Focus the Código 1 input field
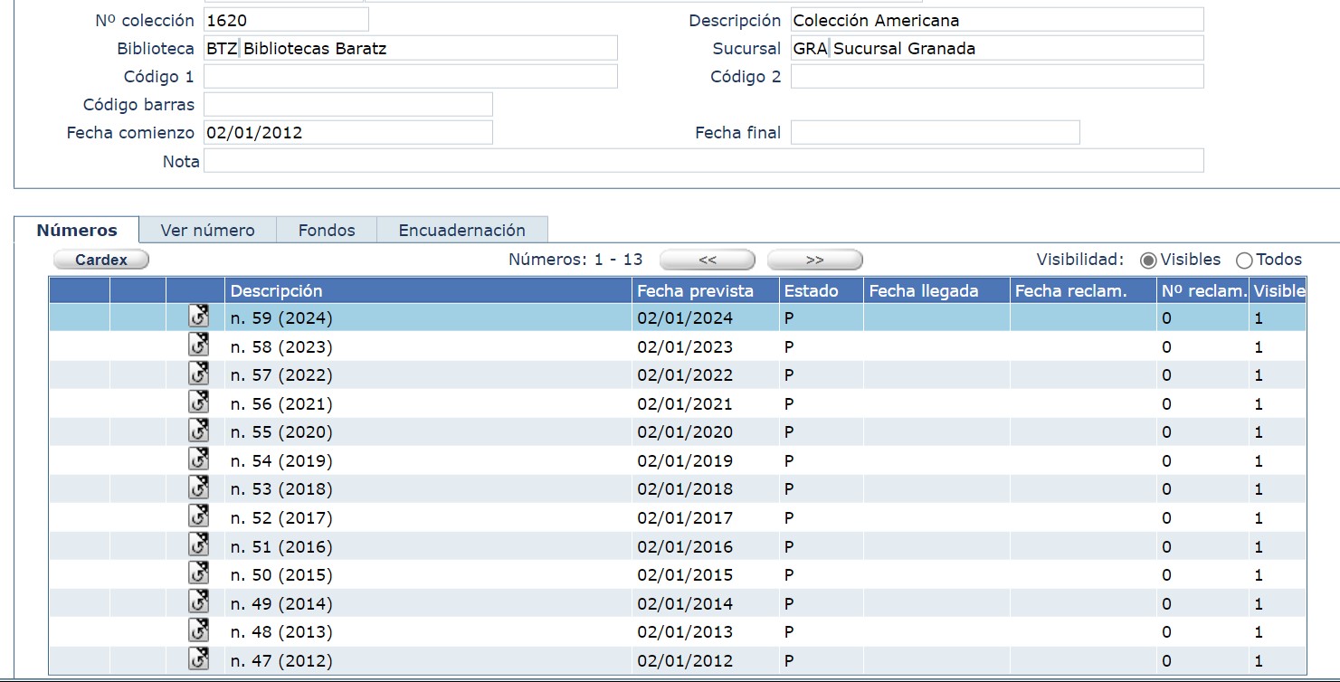 coord(411,76)
